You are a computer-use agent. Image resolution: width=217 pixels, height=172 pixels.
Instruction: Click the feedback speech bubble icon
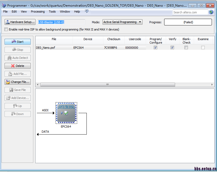86,11
